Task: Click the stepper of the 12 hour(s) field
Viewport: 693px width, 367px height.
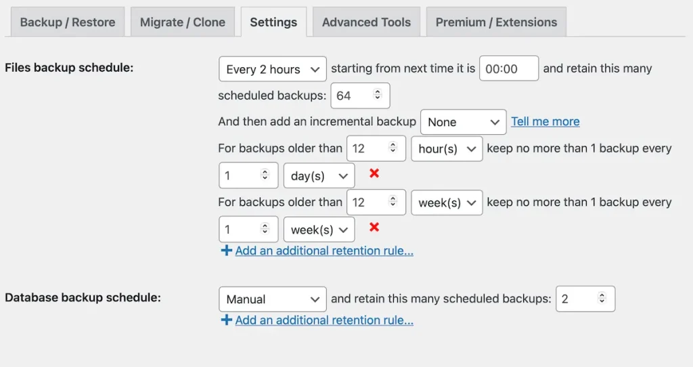Action: pyautogui.click(x=393, y=147)
